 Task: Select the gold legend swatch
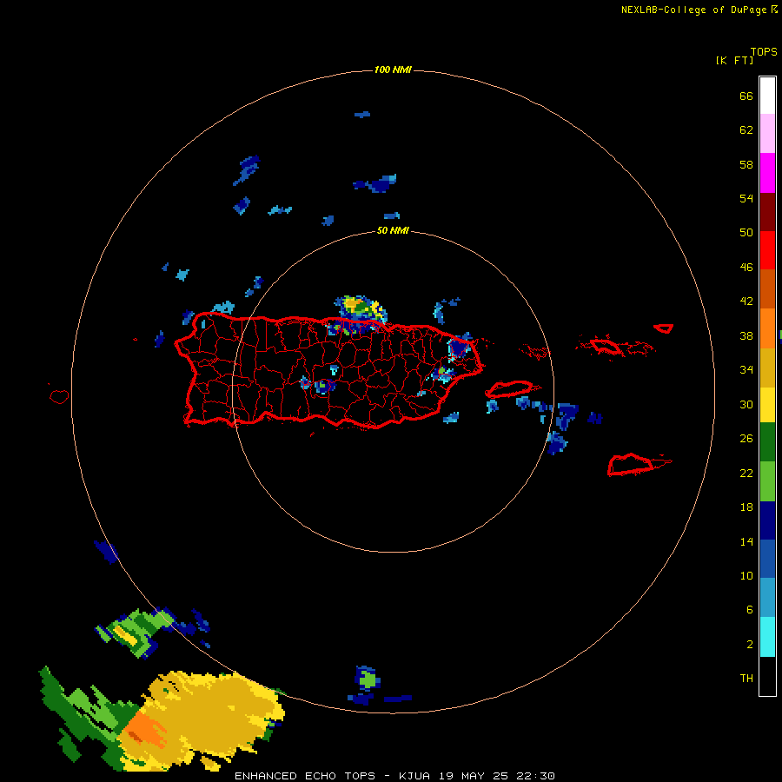(x=767, y=368)
